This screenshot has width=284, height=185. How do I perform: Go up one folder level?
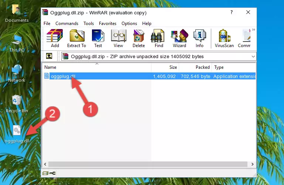[x=49, y=56]
